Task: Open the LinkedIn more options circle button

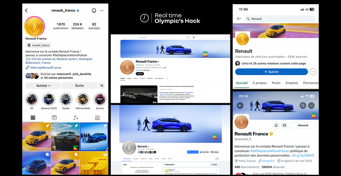Action: pos(313,72)
